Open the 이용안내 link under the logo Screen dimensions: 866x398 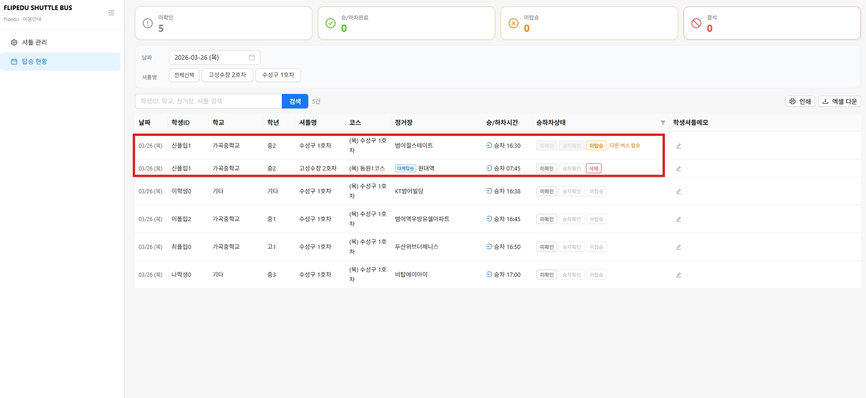point(32,19)
